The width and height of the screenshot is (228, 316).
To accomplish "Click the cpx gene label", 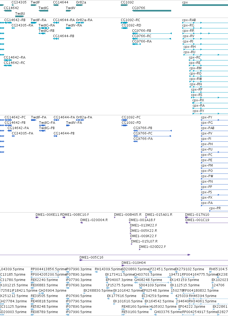I will pyautogui.click(x=185, y=2).
